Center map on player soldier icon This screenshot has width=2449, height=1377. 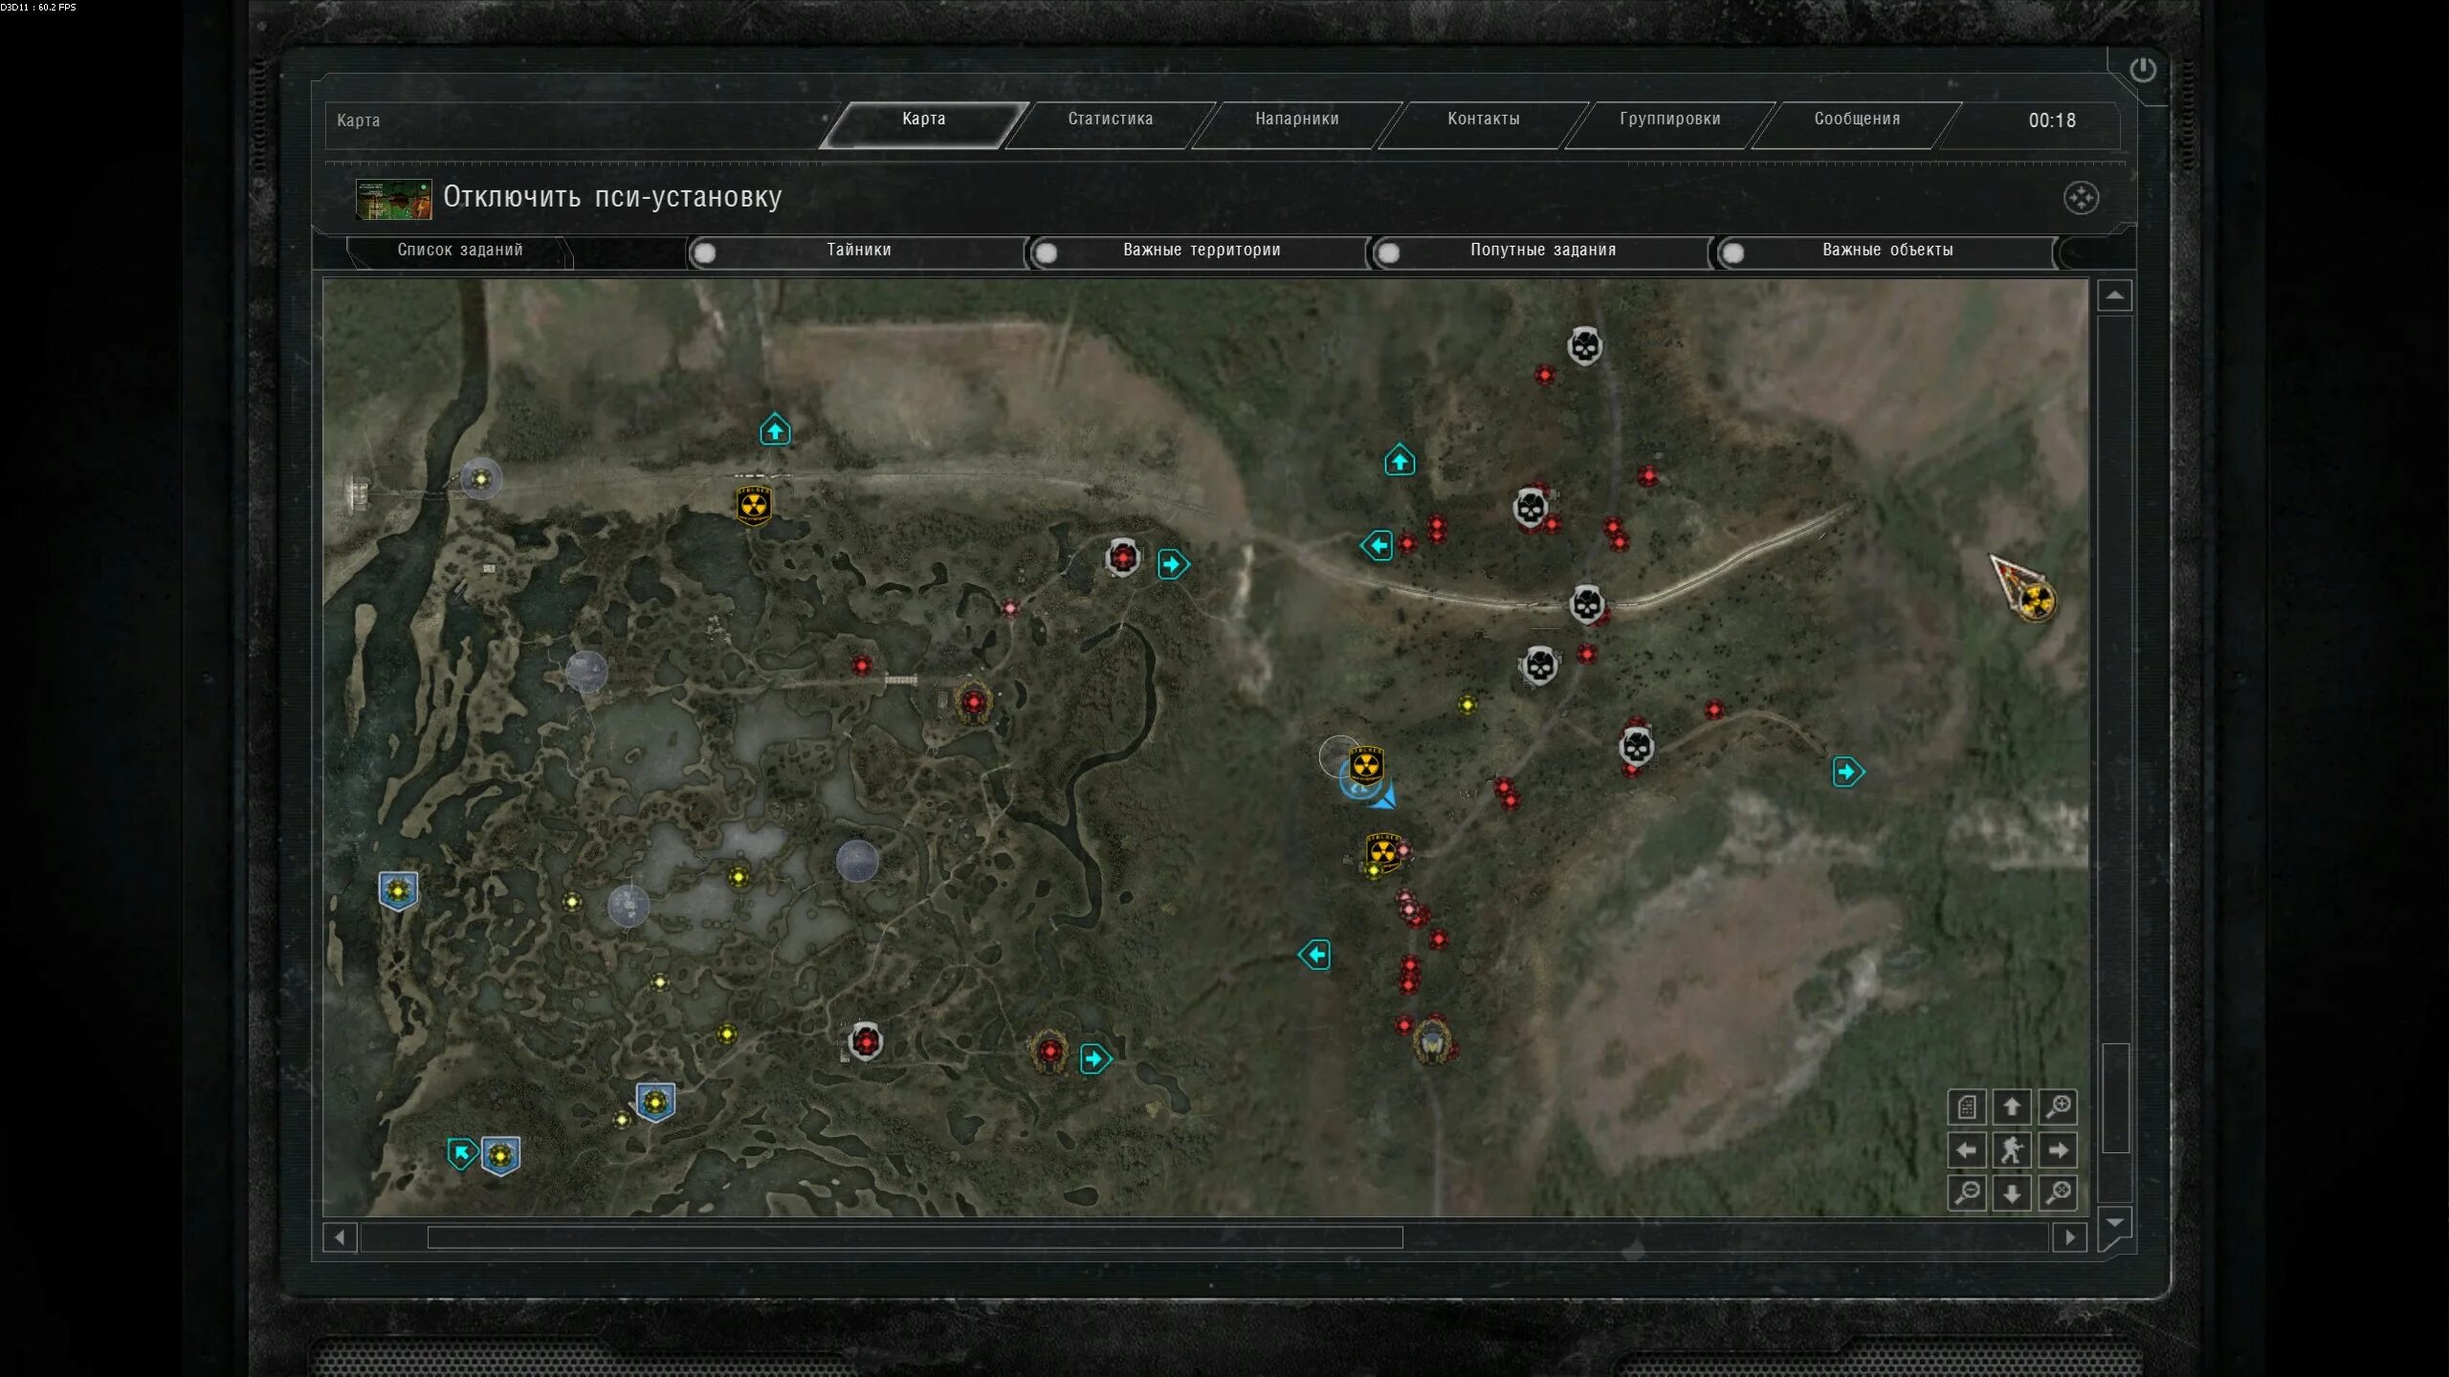point(2012,1150)
